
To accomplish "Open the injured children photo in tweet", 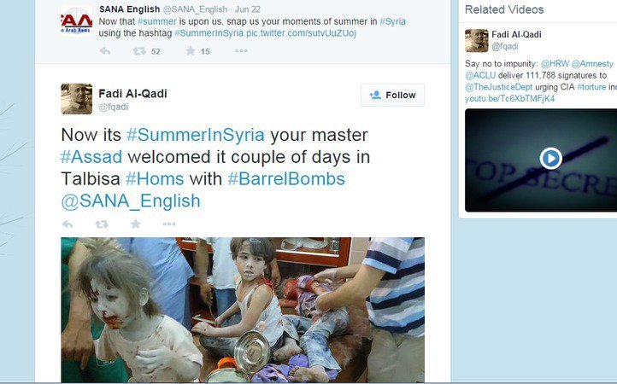I will click(x=243, y=310).
